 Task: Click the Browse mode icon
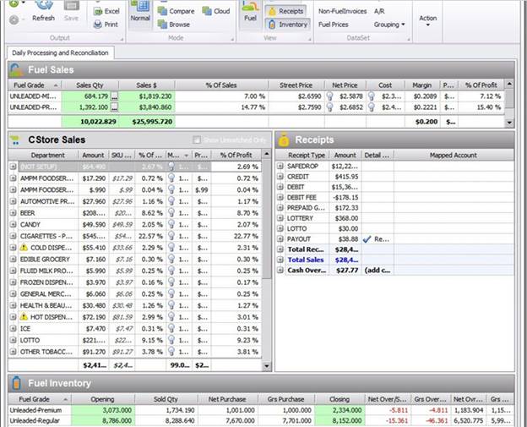pyautogui.click(x=175, y=25)
